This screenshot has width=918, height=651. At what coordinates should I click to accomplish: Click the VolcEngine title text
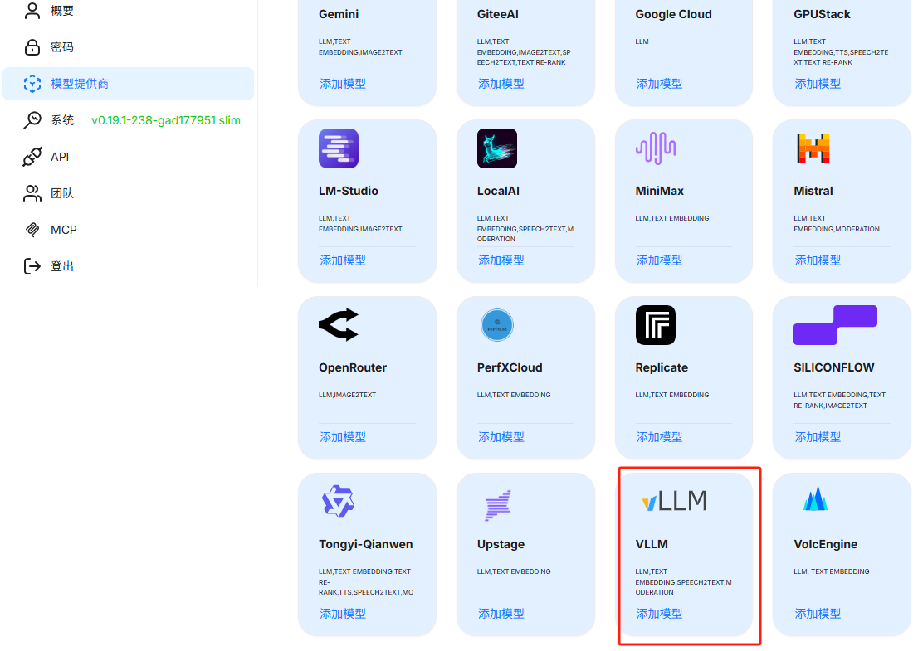pyautogui.click(x=826, y=544)
